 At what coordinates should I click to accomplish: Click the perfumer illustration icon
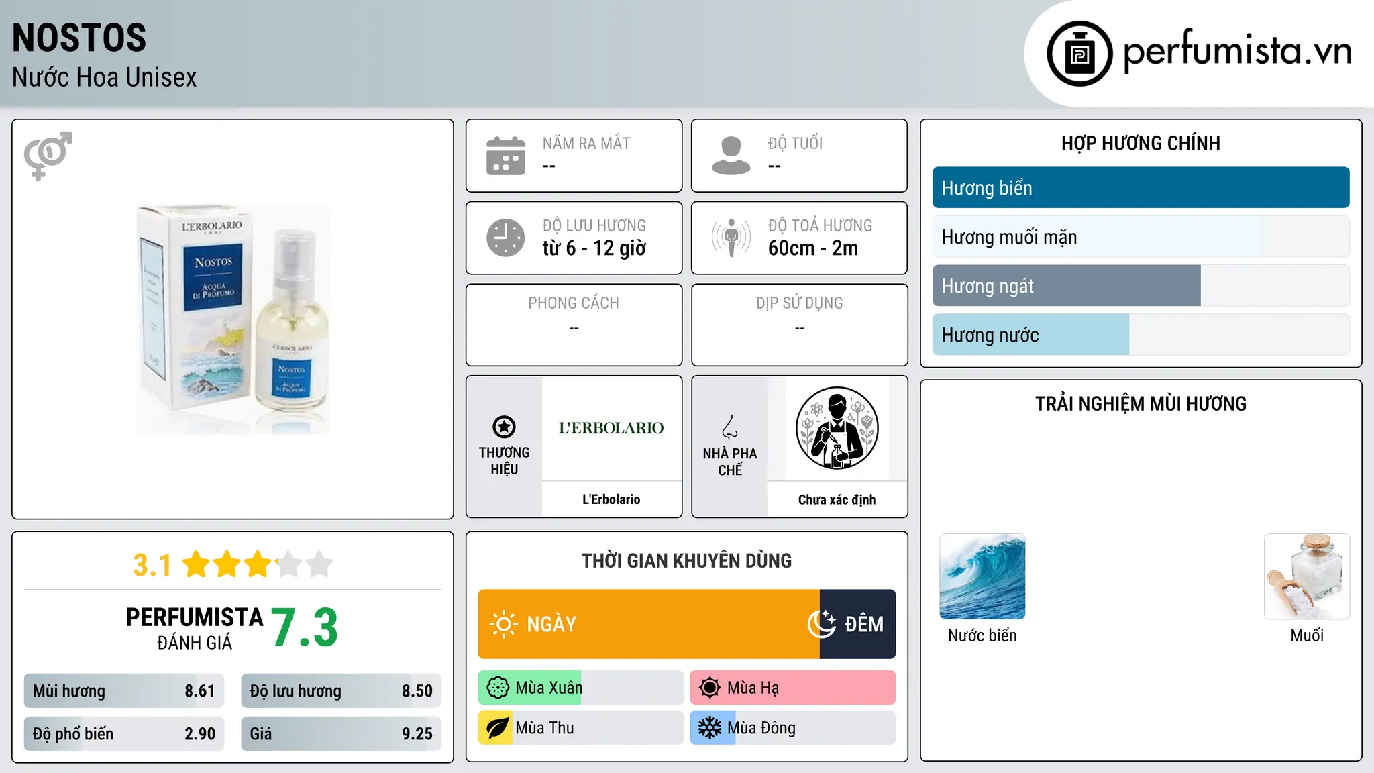(837, 428)
